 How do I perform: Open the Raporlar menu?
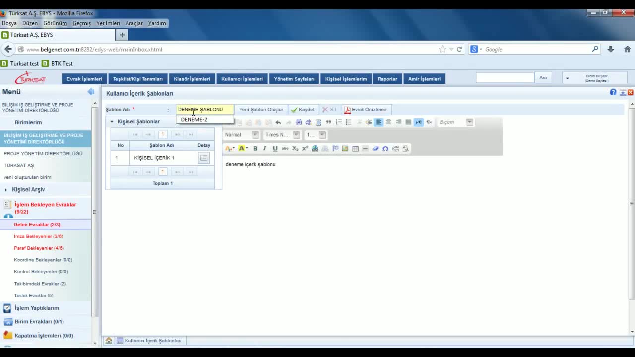387,79
